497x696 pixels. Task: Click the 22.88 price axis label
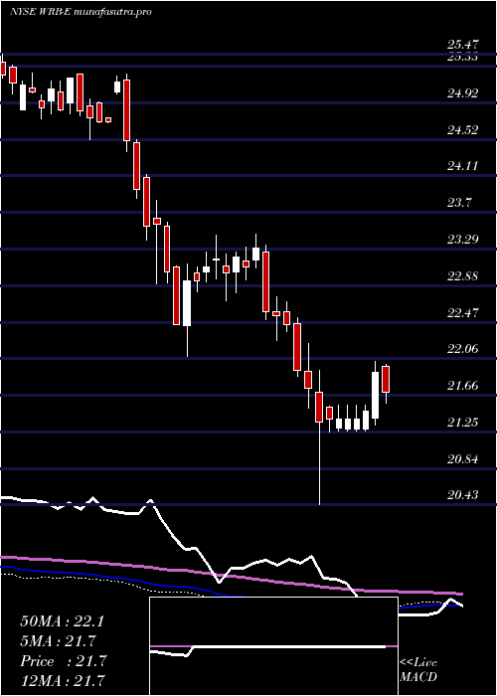pyautogui.click(x=463, y=276)
